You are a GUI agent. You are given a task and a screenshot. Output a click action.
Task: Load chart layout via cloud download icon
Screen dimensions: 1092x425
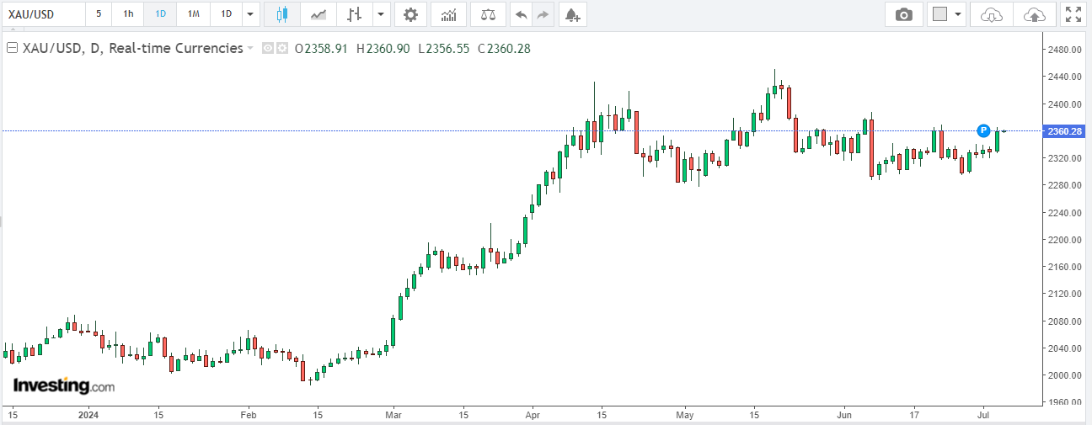[x=993, y=14]
